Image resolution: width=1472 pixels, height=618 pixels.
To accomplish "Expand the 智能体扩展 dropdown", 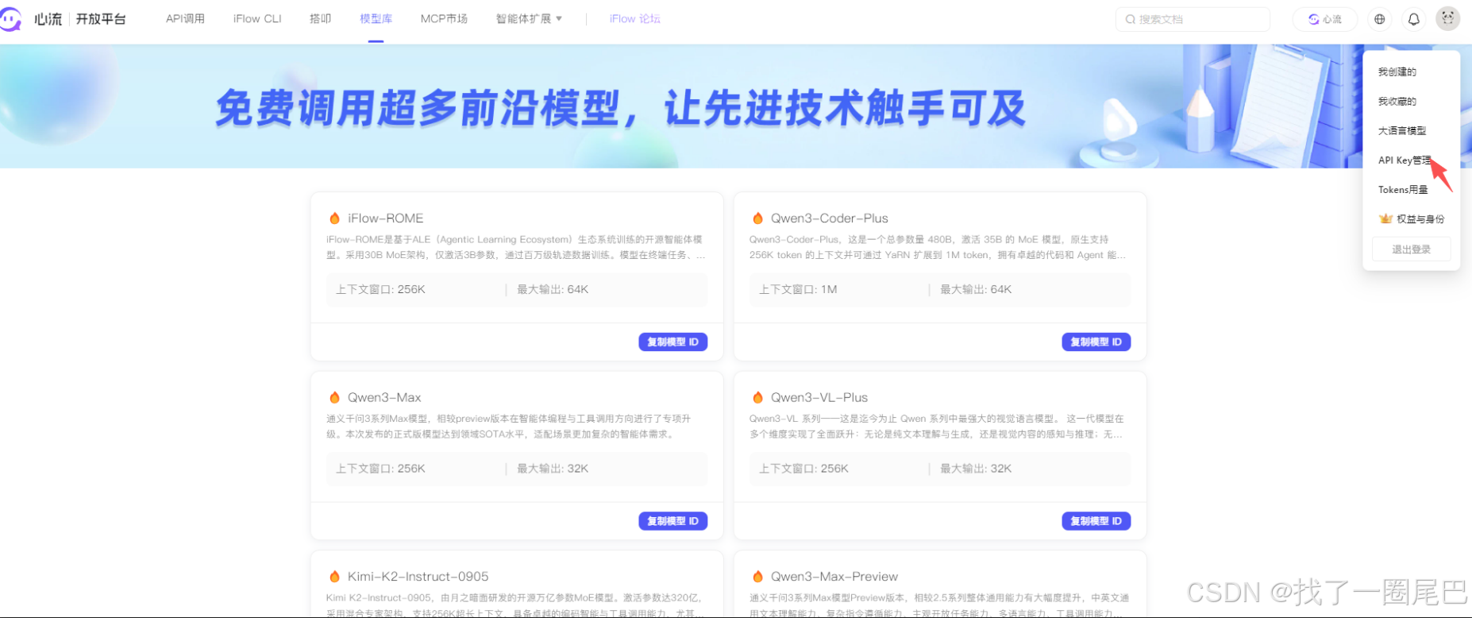I will click(529, 19).
